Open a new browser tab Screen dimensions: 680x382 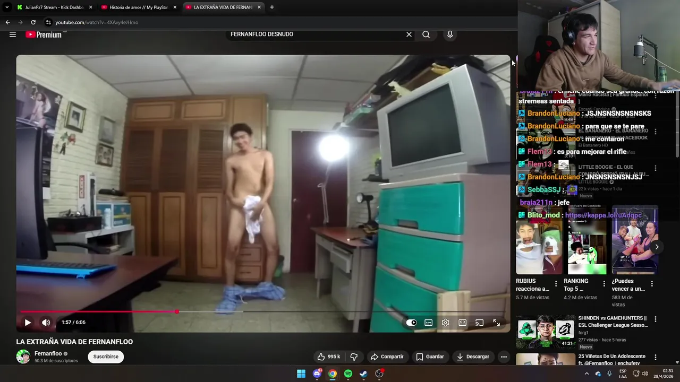272,7
